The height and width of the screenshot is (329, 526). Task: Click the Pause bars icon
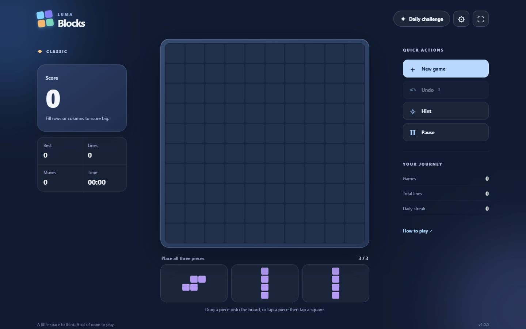(x=413, y=133)
